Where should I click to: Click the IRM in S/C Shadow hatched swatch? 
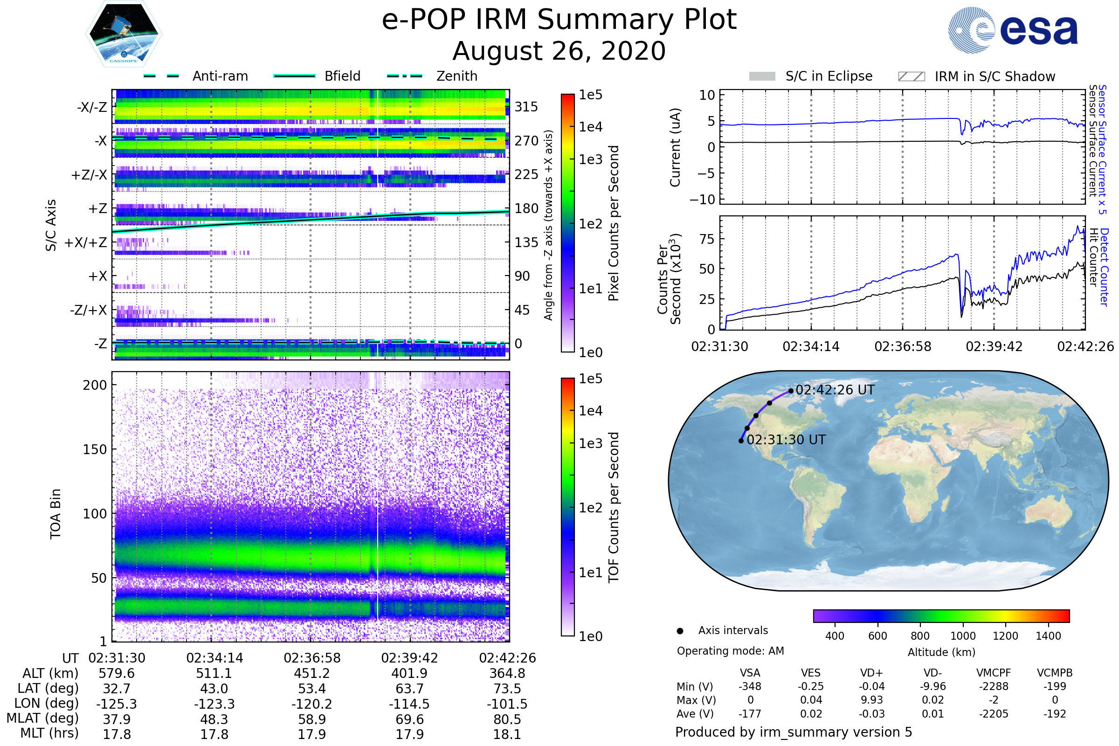tap(911, 76)
